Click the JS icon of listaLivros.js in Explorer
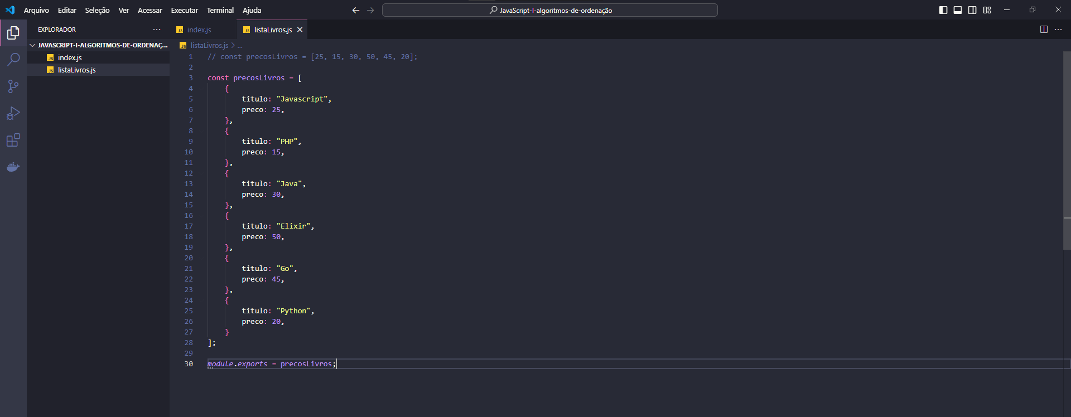The width and height of the screenshot is (1071, 417). point(50,70)
